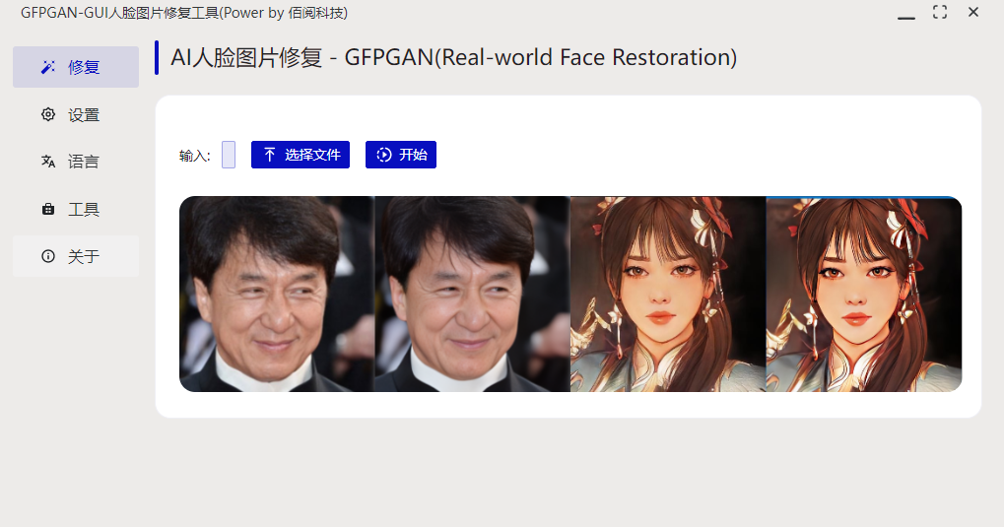Click the 'AI人脸图片修复 - GFPGAN' heading text

pyautogui.click(x=454, y=58)
